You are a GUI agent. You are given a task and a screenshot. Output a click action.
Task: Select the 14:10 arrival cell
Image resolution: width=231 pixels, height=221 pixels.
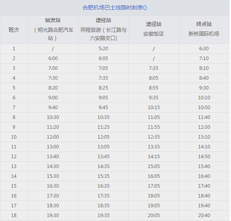point(204,147)
